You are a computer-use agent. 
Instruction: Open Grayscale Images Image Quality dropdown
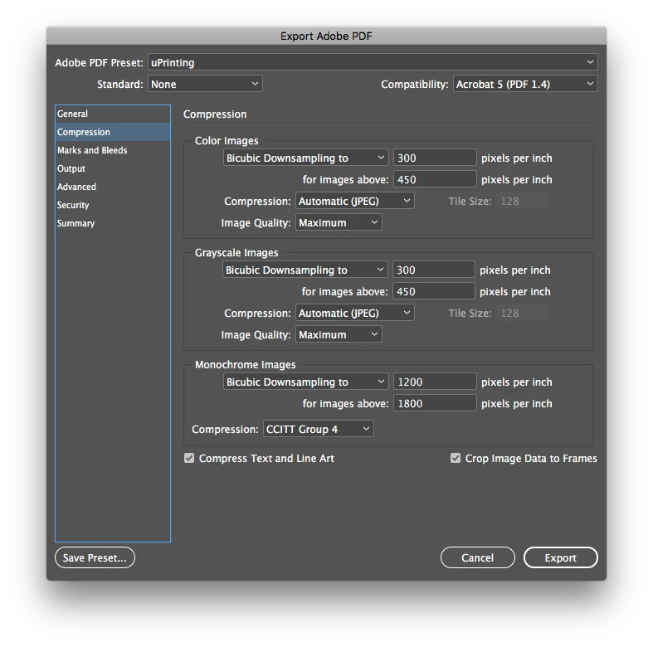click(339, 335)
